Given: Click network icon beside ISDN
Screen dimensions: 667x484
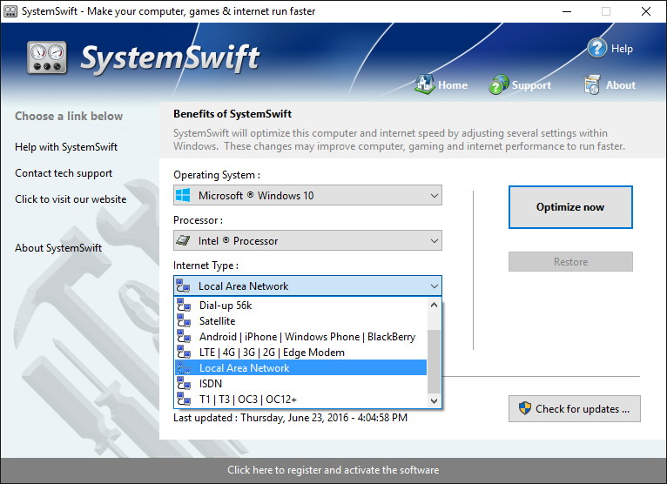Looking at the screenshot, I should pyautogui.click(x=184, y=384).
